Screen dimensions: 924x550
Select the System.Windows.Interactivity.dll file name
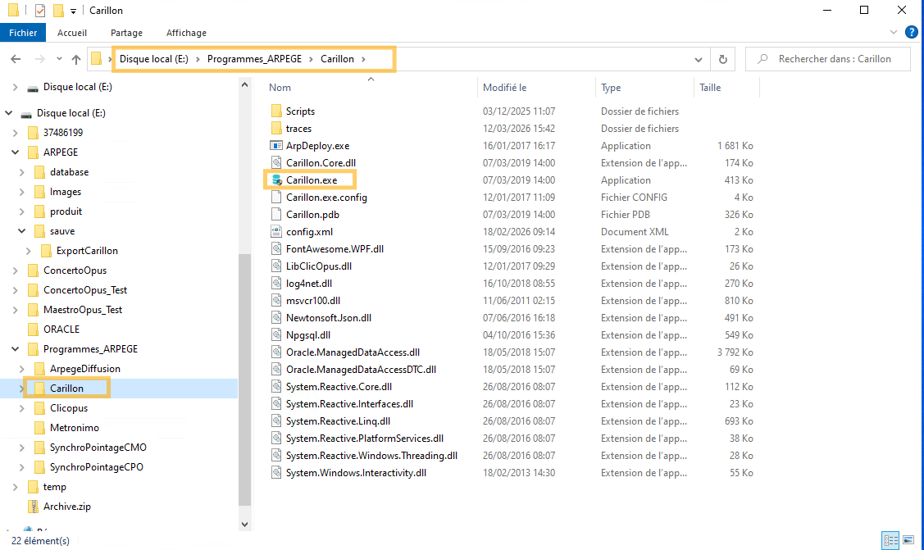(x=356, y=473)
